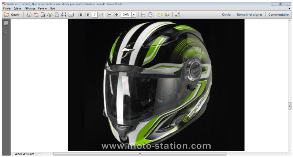
Task: Show attachments paperclip in the sidebar
Action: click(6, 32)
